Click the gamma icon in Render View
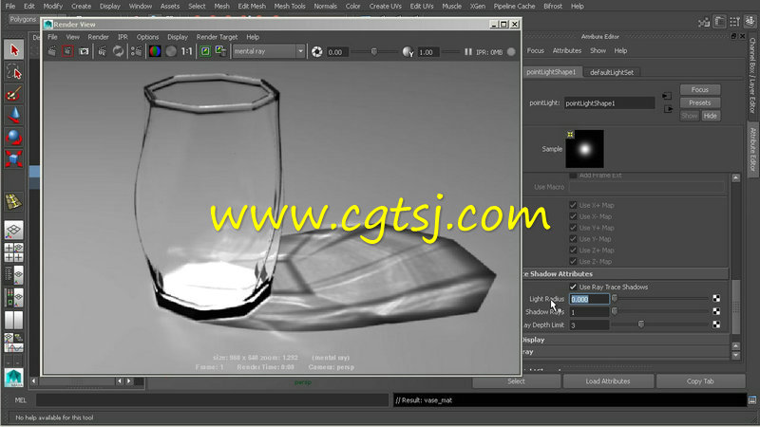Screen dimensions: 760x427 (408, 52)
